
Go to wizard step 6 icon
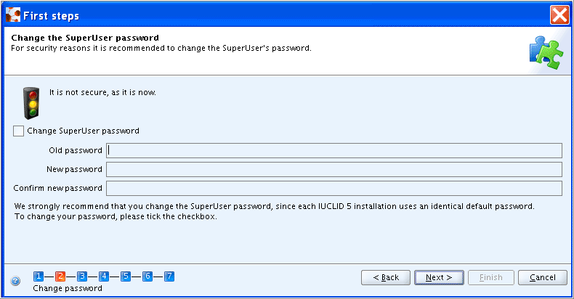point(147,277)
